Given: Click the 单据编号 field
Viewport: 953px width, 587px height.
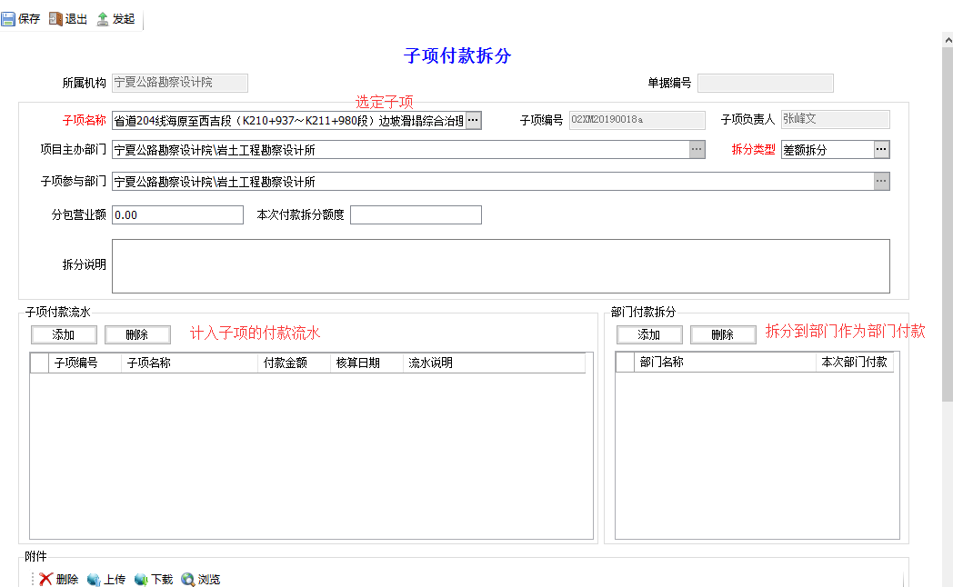Looking at the screenshot, I should pyautogui.click(x=765, y=84).
